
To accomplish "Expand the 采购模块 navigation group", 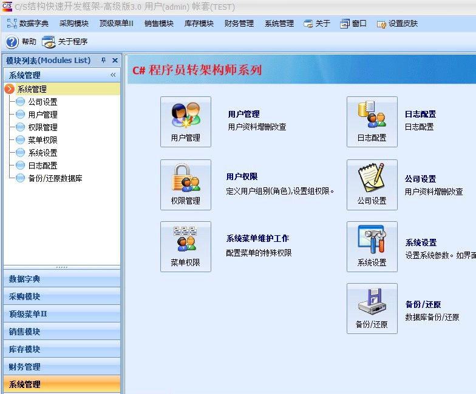I will pos(62,296).
